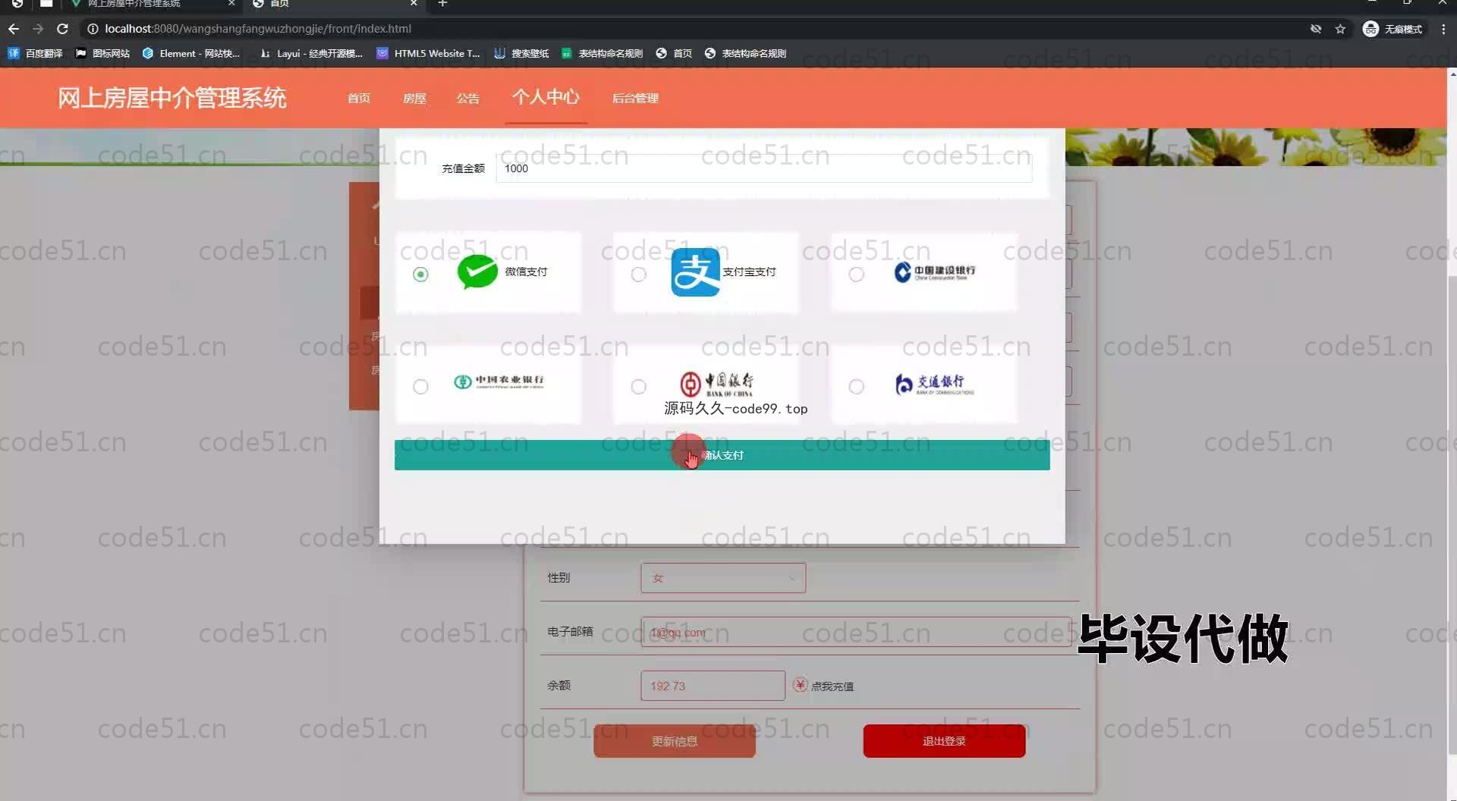The height and width of the screenshot is (801, 1457).
Task: Click the browser forward arrow
Action: (38, 29)
